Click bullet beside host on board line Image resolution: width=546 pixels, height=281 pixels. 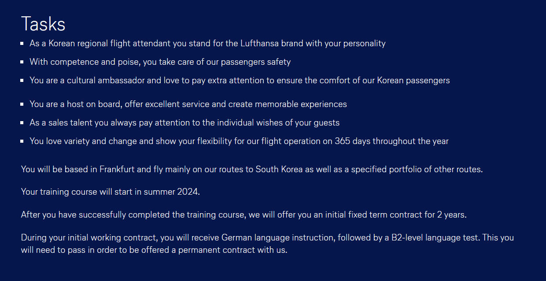[22, 104]
